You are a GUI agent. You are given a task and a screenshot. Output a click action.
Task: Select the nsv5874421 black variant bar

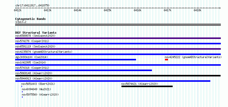click(147, 86)
